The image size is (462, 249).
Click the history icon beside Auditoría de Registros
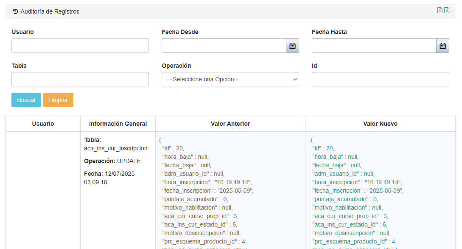pyautogui.click(x=15, y=11)
